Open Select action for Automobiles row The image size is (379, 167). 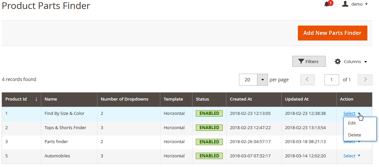coord(351,156)
